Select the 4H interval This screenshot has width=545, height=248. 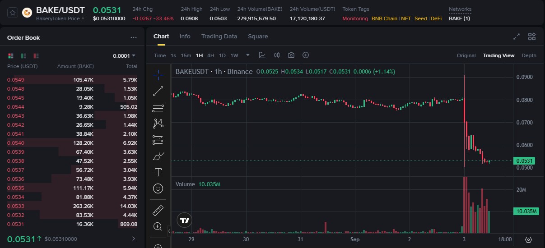(211, 55)
